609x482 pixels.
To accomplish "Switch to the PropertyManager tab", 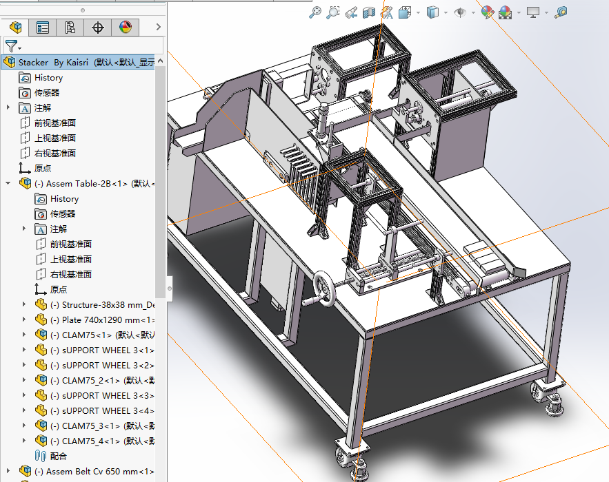I will [x=43, y=28].
